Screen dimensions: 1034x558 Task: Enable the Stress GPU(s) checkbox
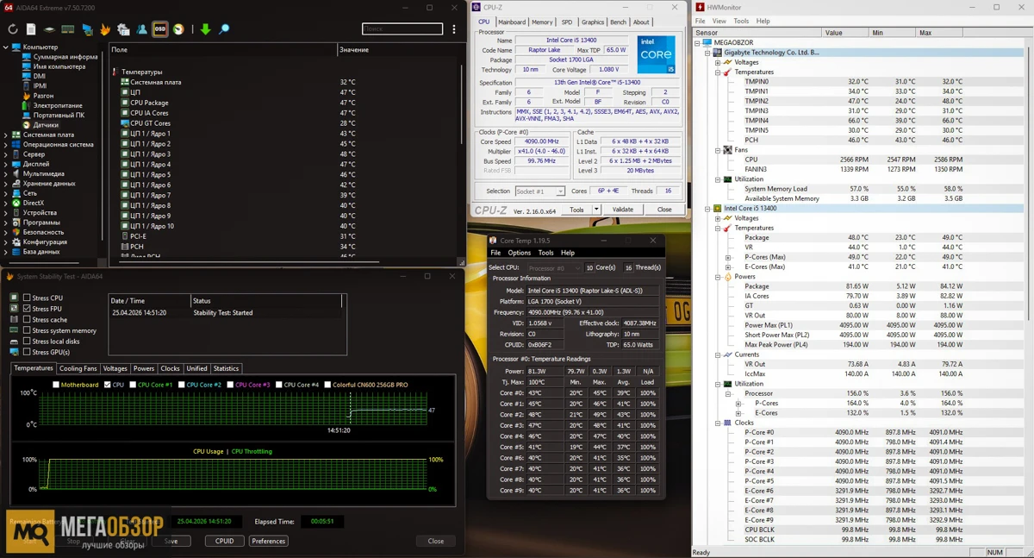tap(27, 352)
